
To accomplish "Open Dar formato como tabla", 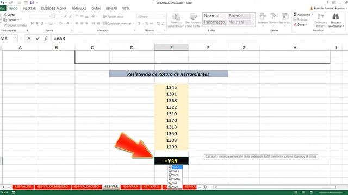I will click(194, 21).
